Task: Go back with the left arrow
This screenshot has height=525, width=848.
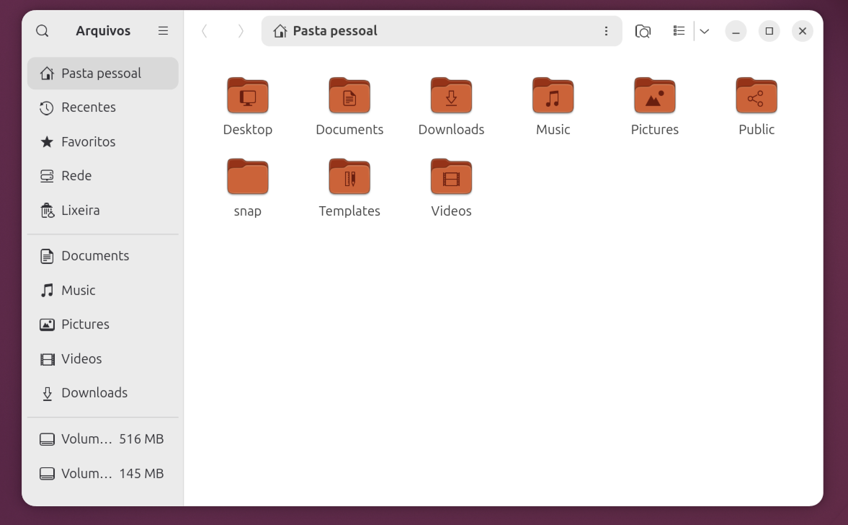Action: pyautogui.click(x=205, y=31)
